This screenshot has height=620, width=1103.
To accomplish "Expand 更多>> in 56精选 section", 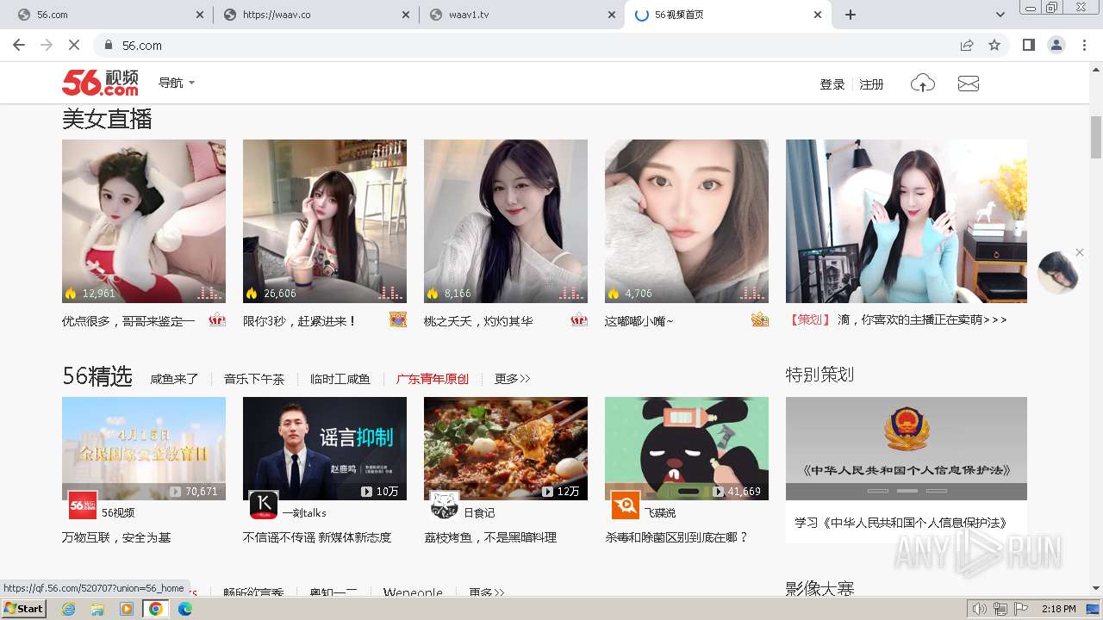I will point(512,379).
